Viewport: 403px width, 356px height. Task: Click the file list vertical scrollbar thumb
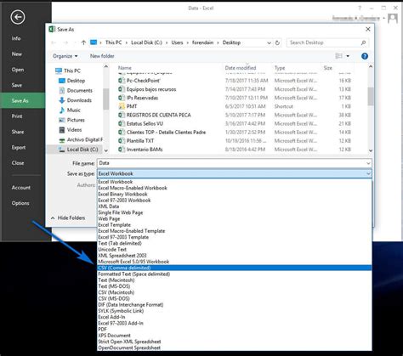[x=371, y=96]
